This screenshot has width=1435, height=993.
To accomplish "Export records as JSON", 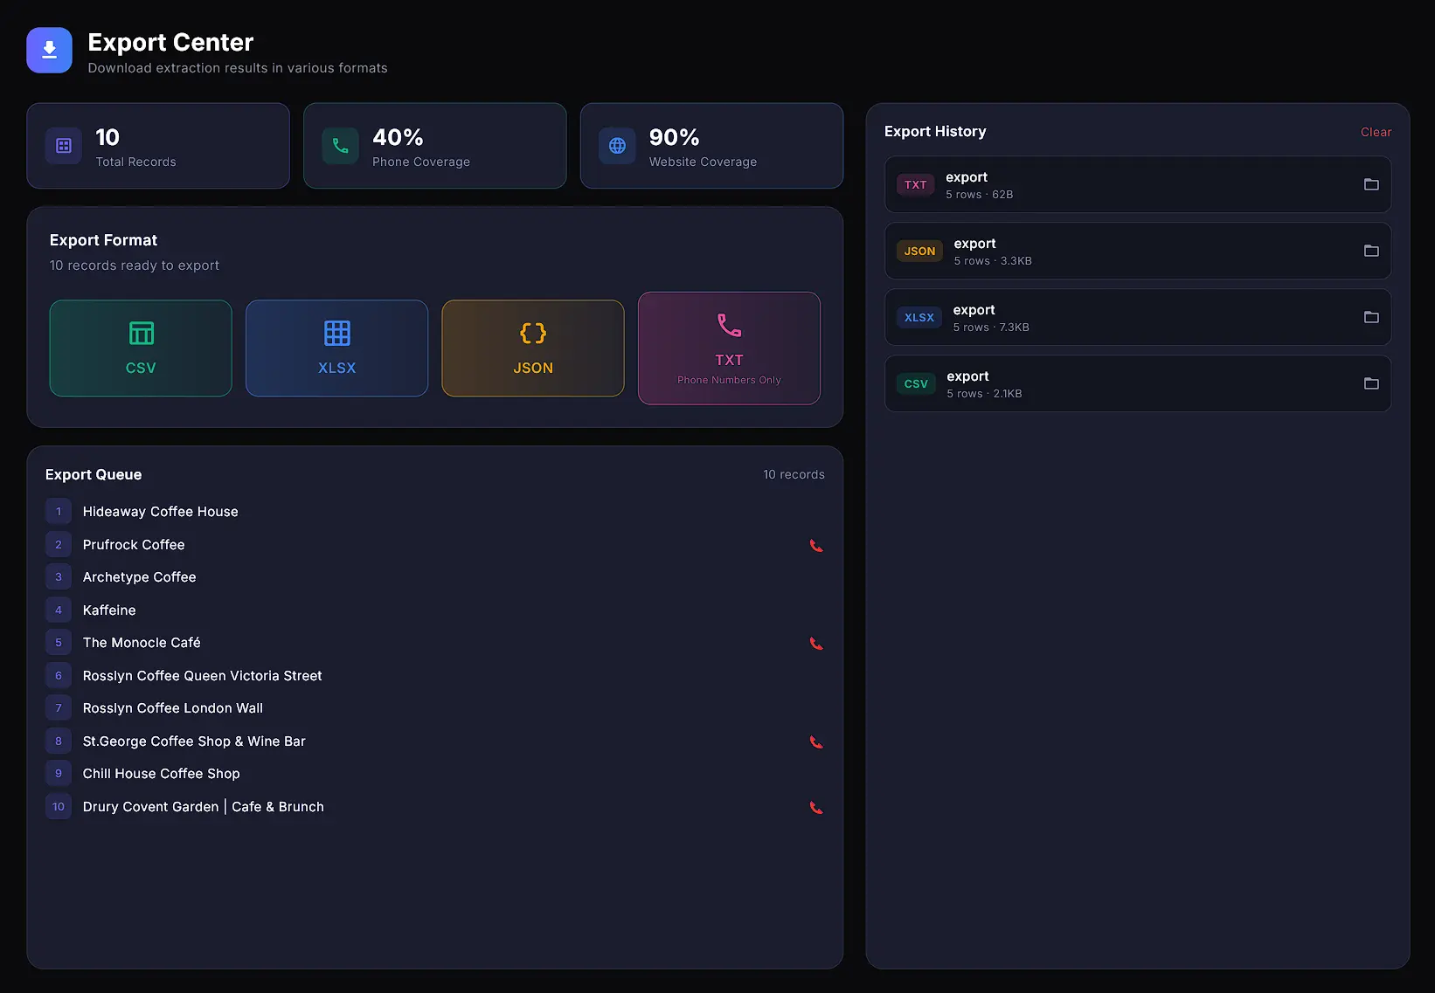I will click(x=533, y=348).
